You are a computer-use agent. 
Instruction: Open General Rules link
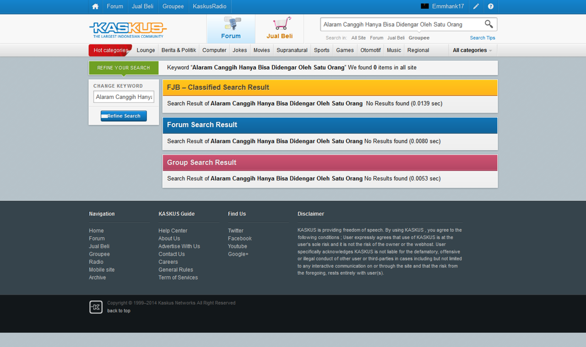click(x=176, y=270)
